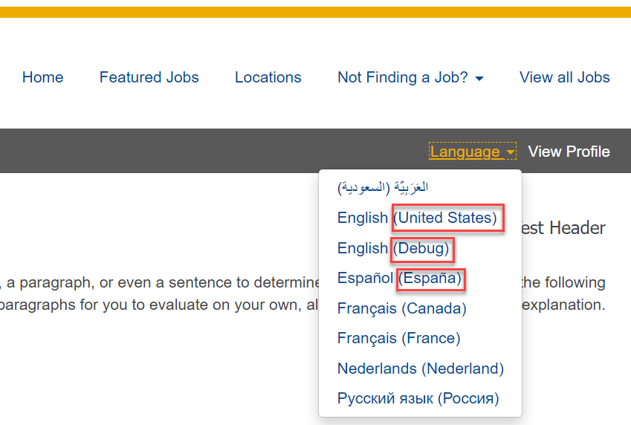Go to Featured Jobs page
The height and width of the screenshot is (425, 631).
pos(149,77)
